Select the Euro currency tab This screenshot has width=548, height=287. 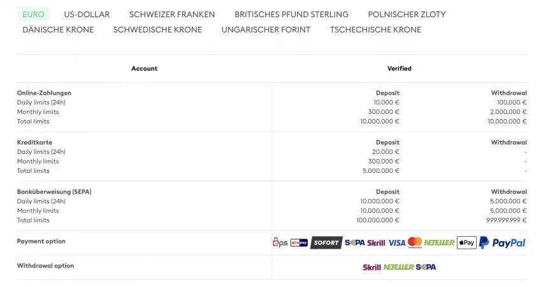33,14
